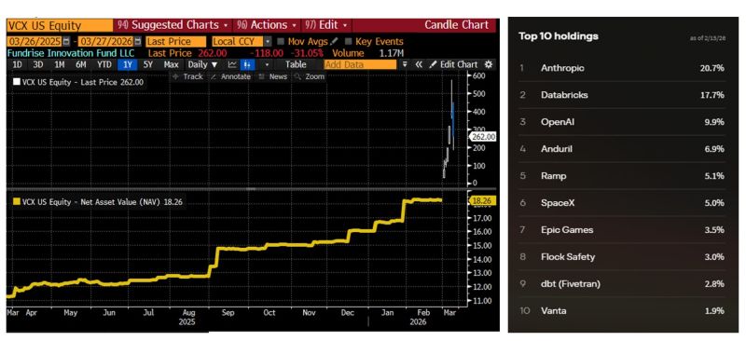Toggle the VCX Last Price legend box
The image size is (746, 341).
17,82
